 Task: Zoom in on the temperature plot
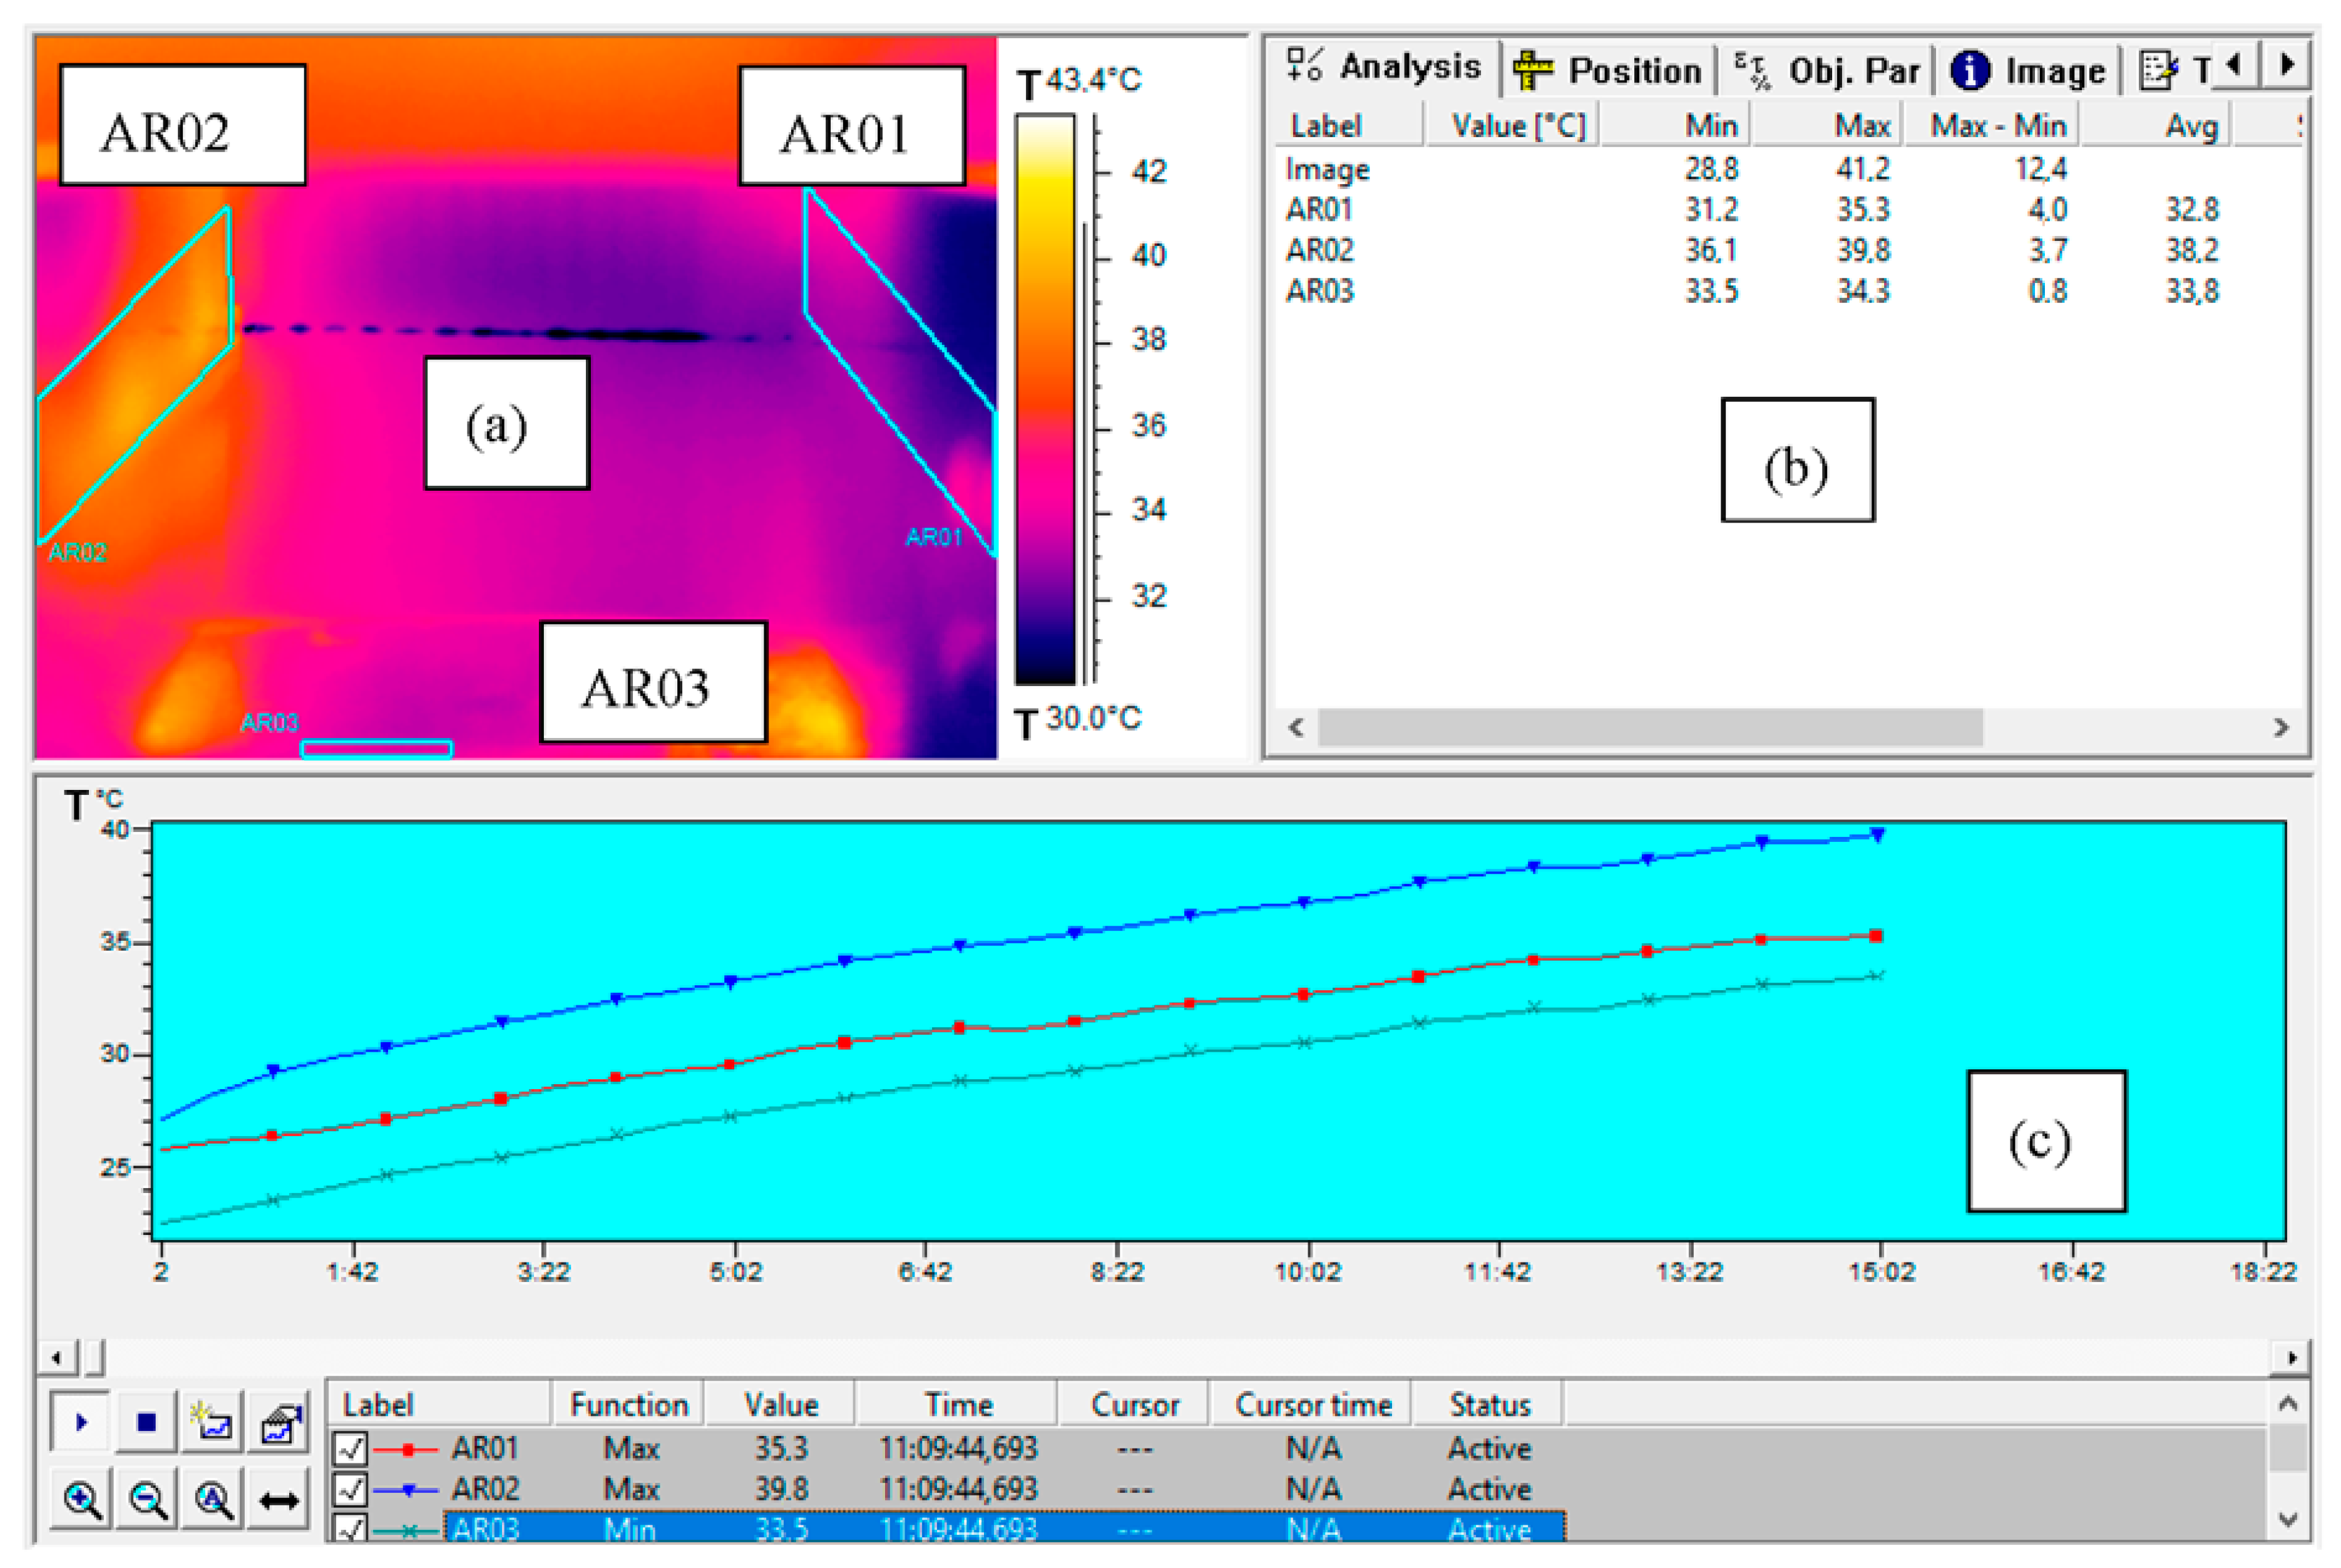pyautogui.click(x=82, y=1499)
